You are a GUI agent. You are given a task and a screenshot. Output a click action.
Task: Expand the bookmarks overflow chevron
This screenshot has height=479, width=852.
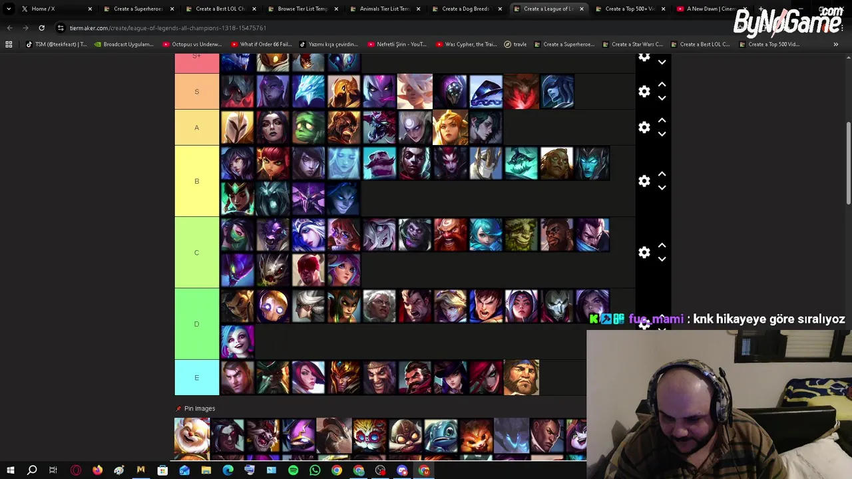click(x=835, y=45)
